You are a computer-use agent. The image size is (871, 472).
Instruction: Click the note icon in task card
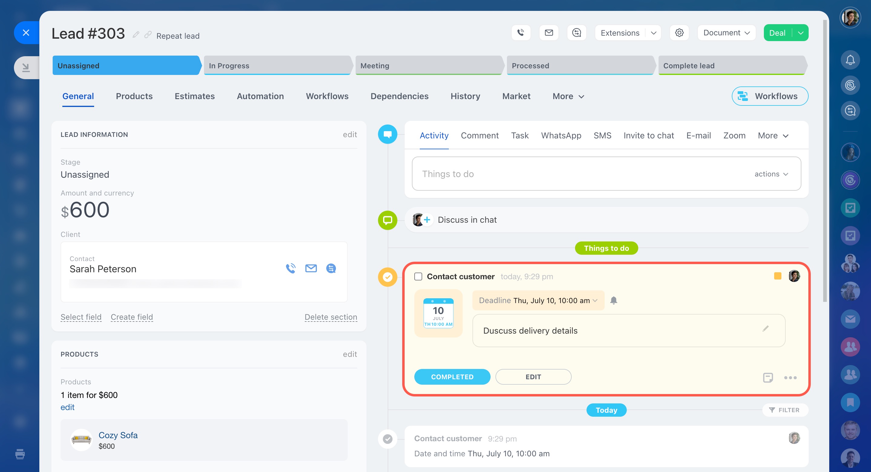coord(767,377)
